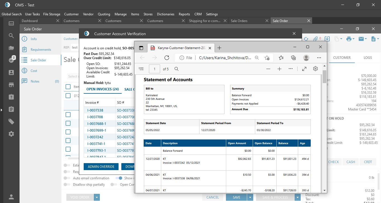The image size is (381, 203).
Task: Toggle Disallow ship partially switch
Action: [67, 185]
